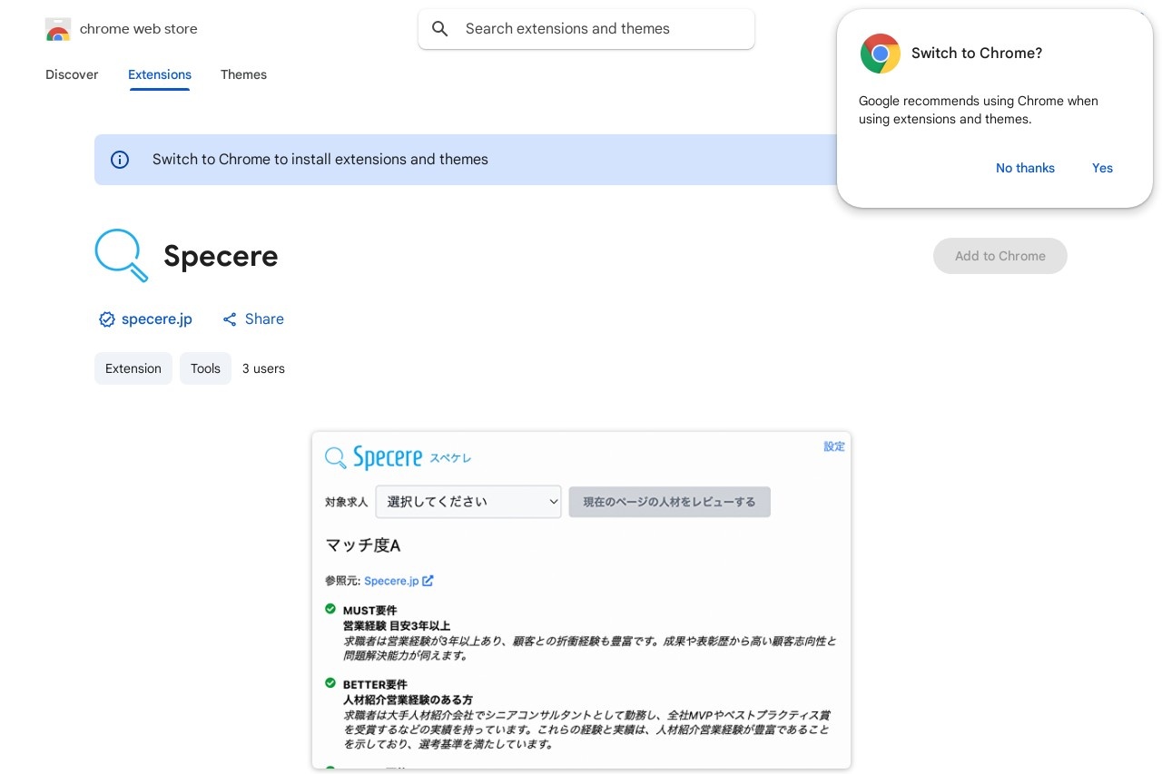Click the BETTER要件 label
Viewport: 1162px width, 774px height.
(375, 684)
